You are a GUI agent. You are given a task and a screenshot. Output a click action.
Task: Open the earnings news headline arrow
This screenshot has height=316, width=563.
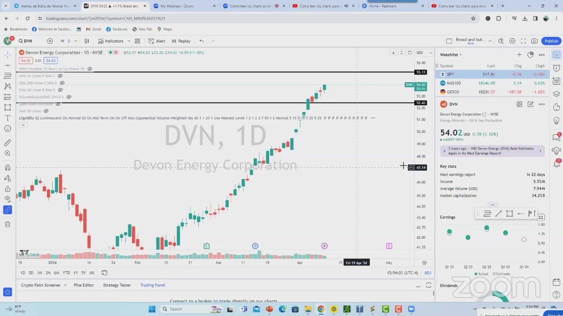pyautogui.click(x=540, y=151)
